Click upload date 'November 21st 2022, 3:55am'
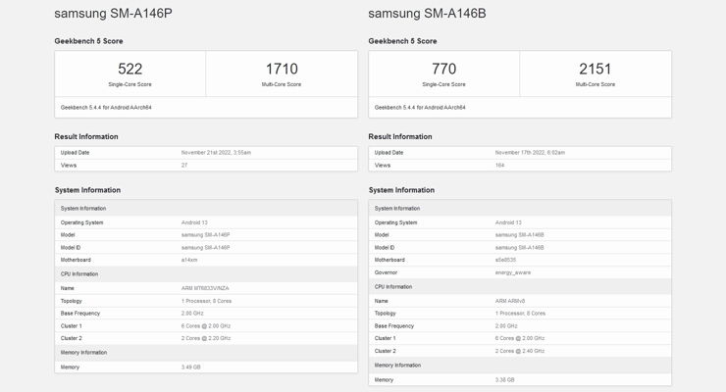 [x=216, y=153]
